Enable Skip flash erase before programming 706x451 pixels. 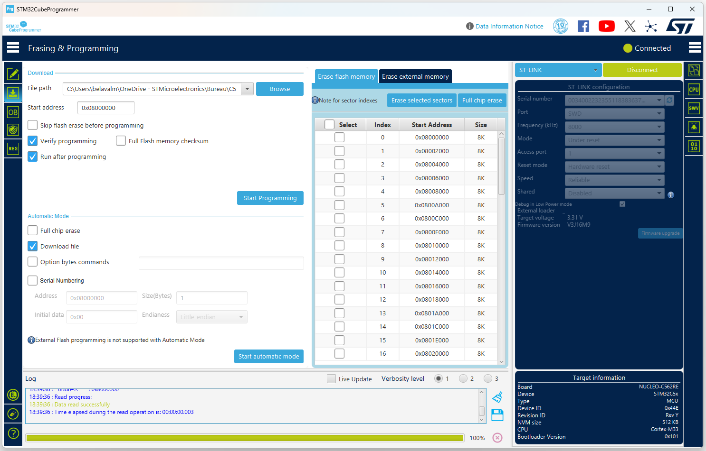[33, 125]
